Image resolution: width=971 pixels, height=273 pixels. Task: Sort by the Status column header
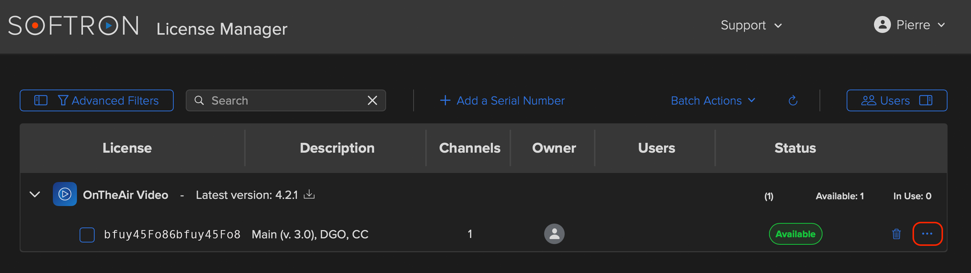click(x=795, y=148)
